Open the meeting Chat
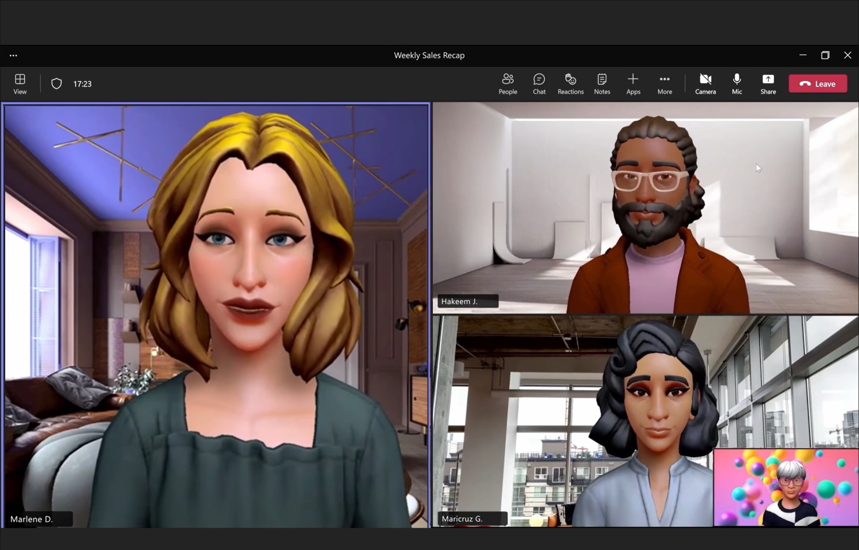This screenshot has width=859, height=550. [x=539, y=83]
